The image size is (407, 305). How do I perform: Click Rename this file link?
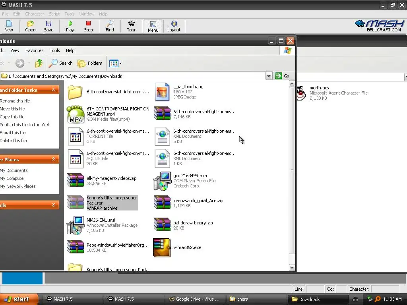[15, 100]
